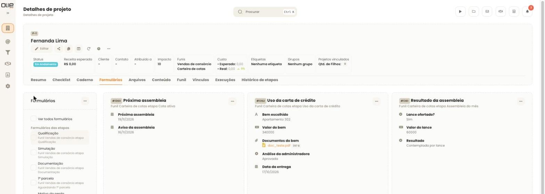Click the refresh icon under Fernanda Lima
This screenshot has width=545, height=194.
[89, 49]
